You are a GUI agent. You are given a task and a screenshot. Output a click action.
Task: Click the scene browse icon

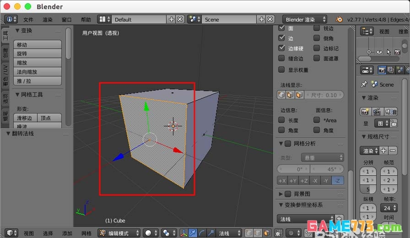[x=195, y=19]
